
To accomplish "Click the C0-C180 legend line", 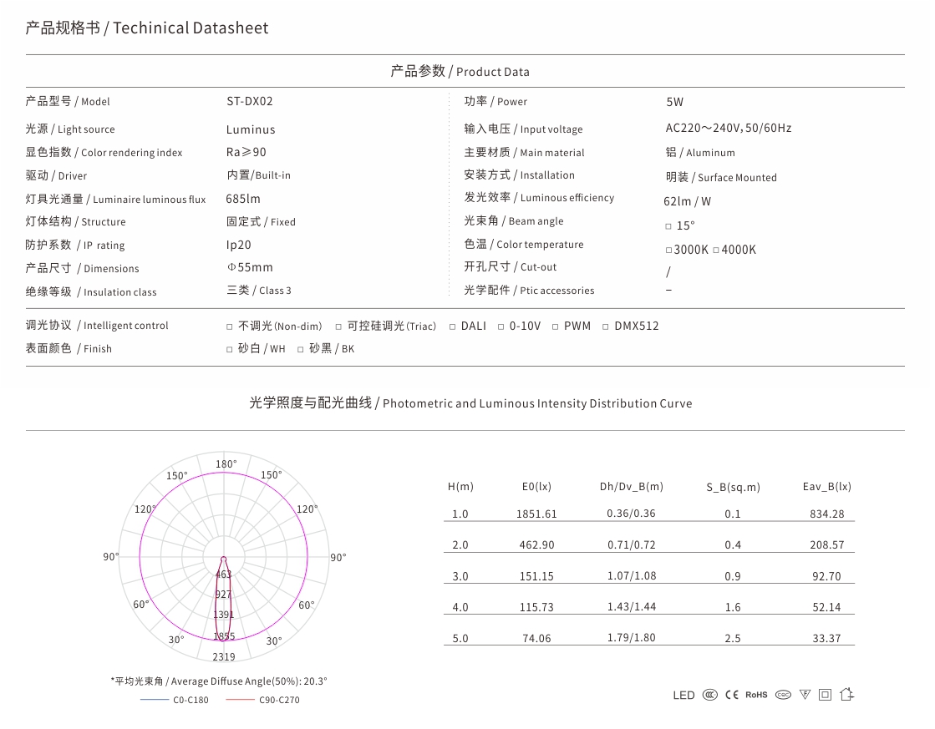I will (155, 700).
